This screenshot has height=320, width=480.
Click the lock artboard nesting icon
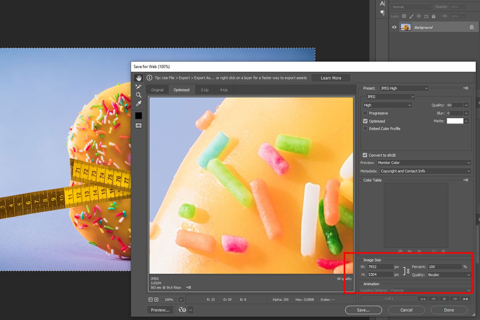coord(426,16)
